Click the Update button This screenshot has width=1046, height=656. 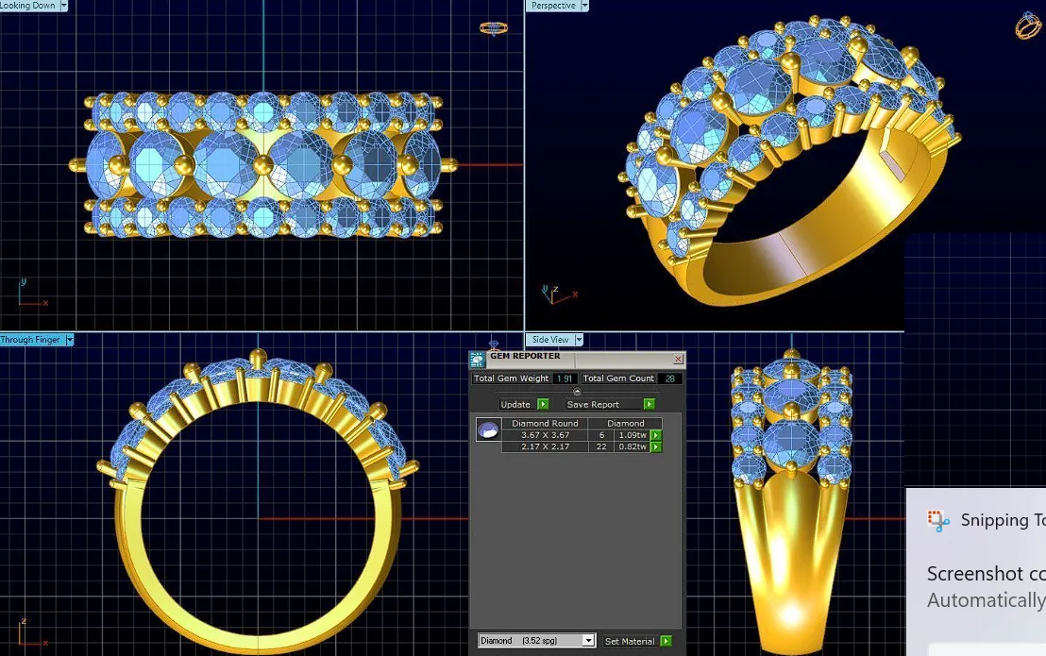[515, 404]
